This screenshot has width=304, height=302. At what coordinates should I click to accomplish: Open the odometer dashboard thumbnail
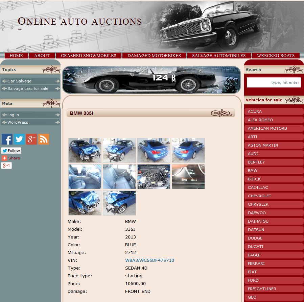188,177
